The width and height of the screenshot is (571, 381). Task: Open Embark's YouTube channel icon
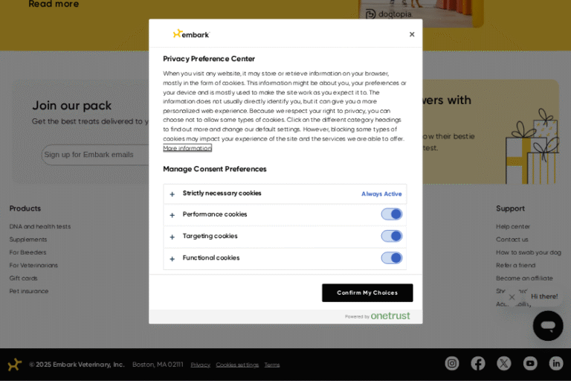(530, 363)
